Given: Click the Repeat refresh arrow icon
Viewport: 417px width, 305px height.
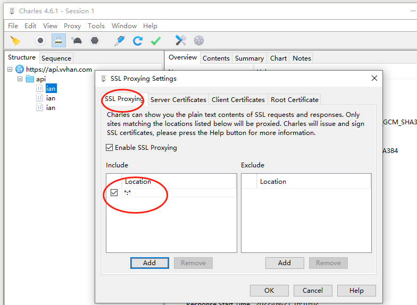Looking at the screenshot, I should [137, 40].
